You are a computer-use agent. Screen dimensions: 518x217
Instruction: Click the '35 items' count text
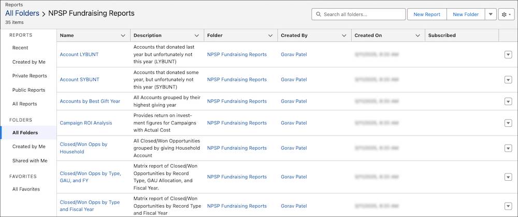14,22
